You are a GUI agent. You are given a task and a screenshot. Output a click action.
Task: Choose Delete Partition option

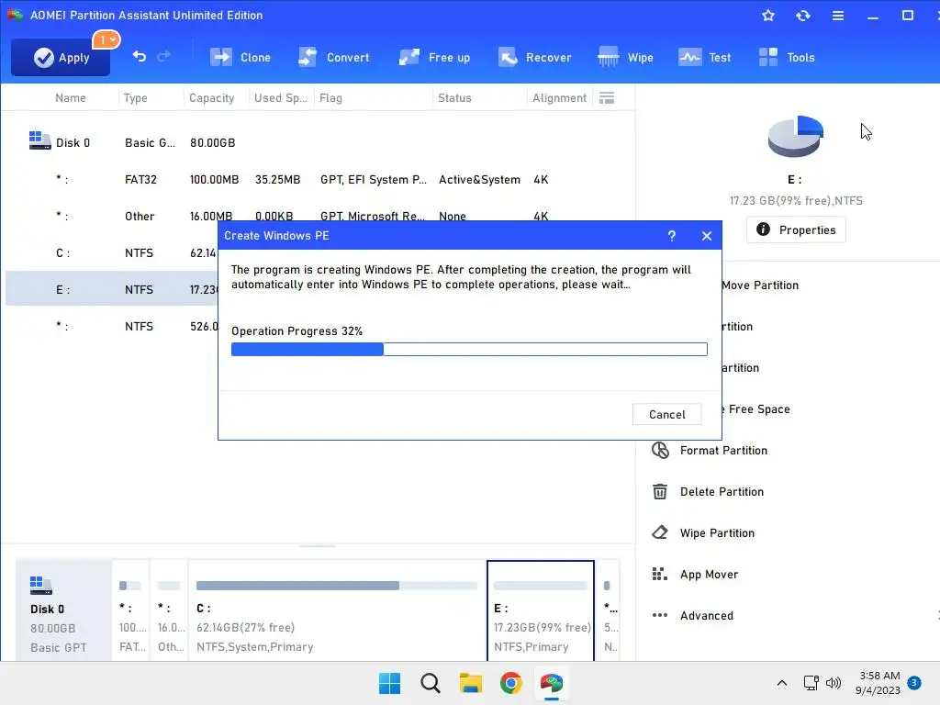click(722, 492)
